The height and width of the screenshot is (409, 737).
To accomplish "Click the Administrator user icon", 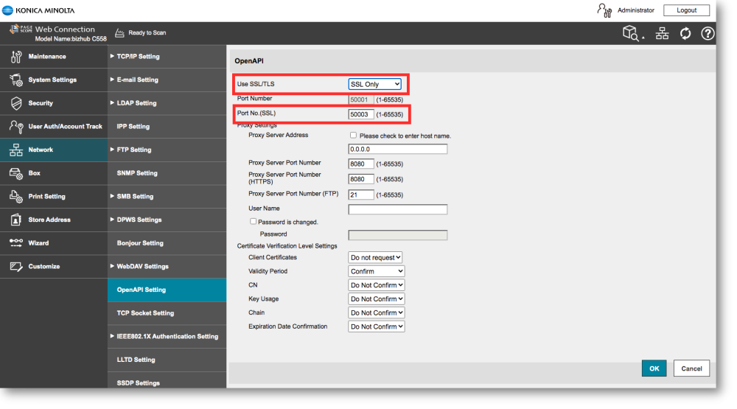I will click(604, 10).
